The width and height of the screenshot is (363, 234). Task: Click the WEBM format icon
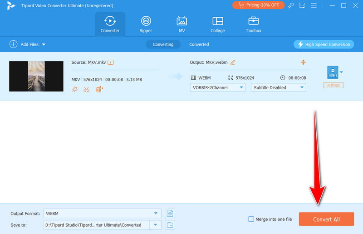(x=333, y=72)
